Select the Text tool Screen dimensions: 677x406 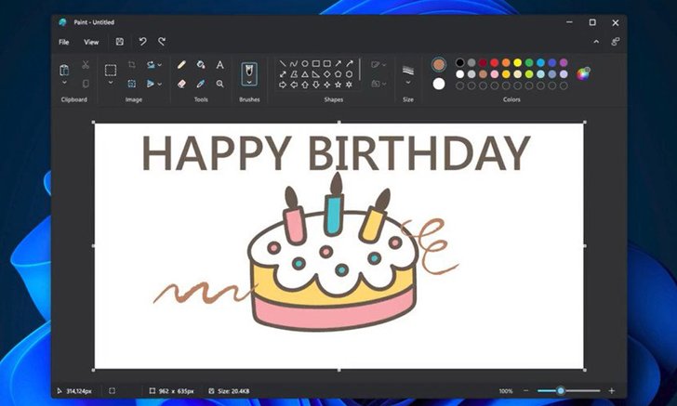click(219, 65)
